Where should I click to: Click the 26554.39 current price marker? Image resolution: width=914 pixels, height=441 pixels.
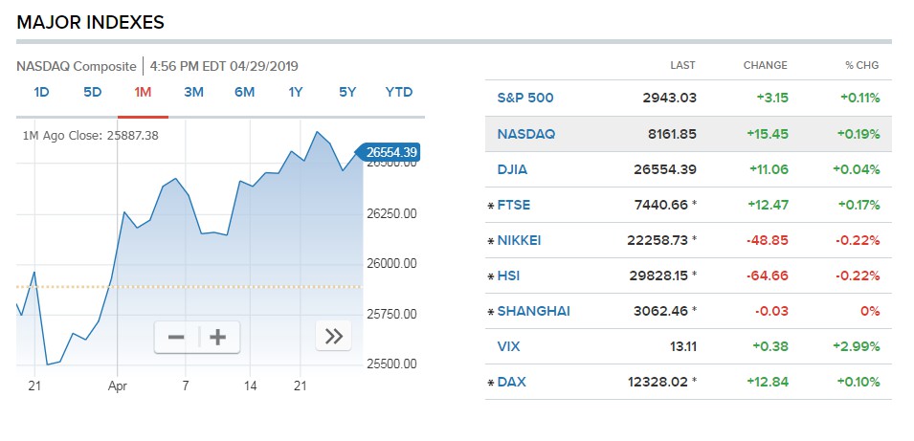pyautogui.click(x=390, y=152)
